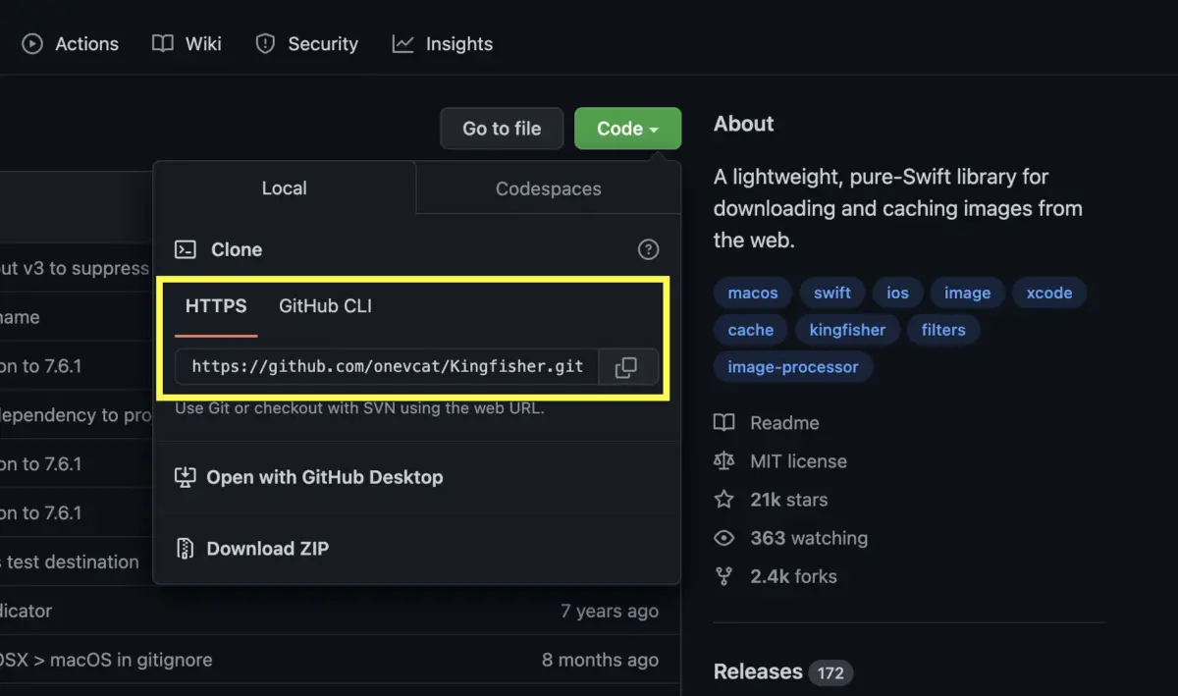Click the xcode topic tag

tap(1049, 293)
